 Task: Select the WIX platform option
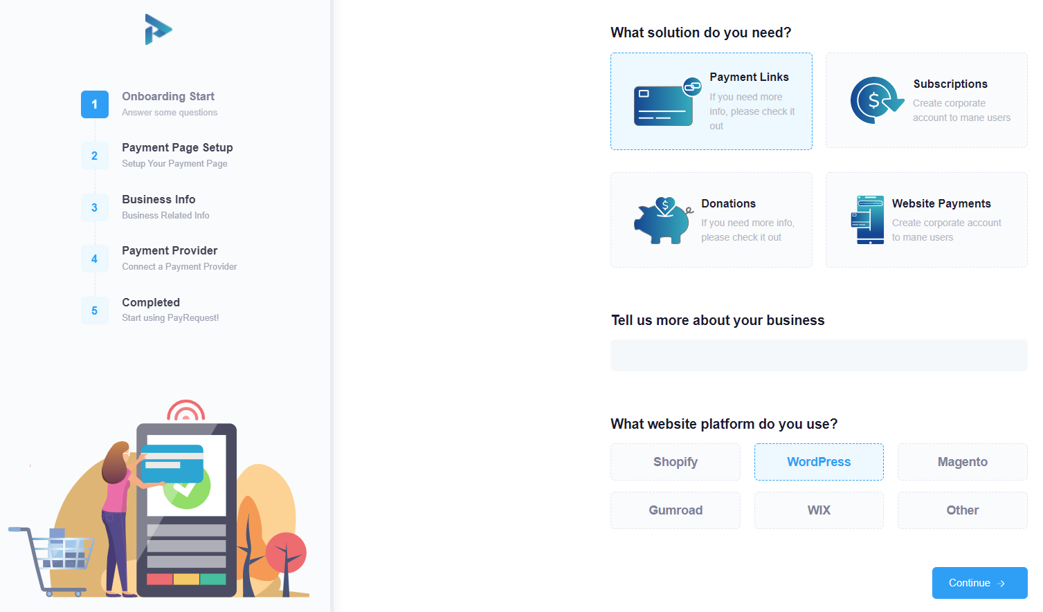(x=819, y=510)
